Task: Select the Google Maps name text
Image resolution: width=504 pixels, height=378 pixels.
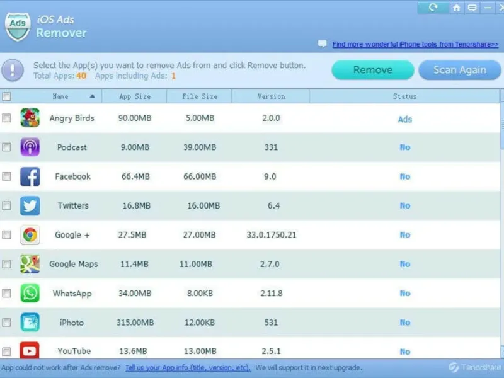Action: [x=73, y=264]
